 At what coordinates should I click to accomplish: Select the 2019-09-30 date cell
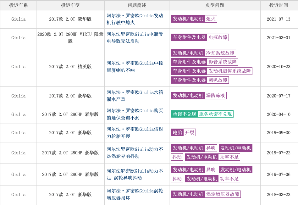[279, 133]
